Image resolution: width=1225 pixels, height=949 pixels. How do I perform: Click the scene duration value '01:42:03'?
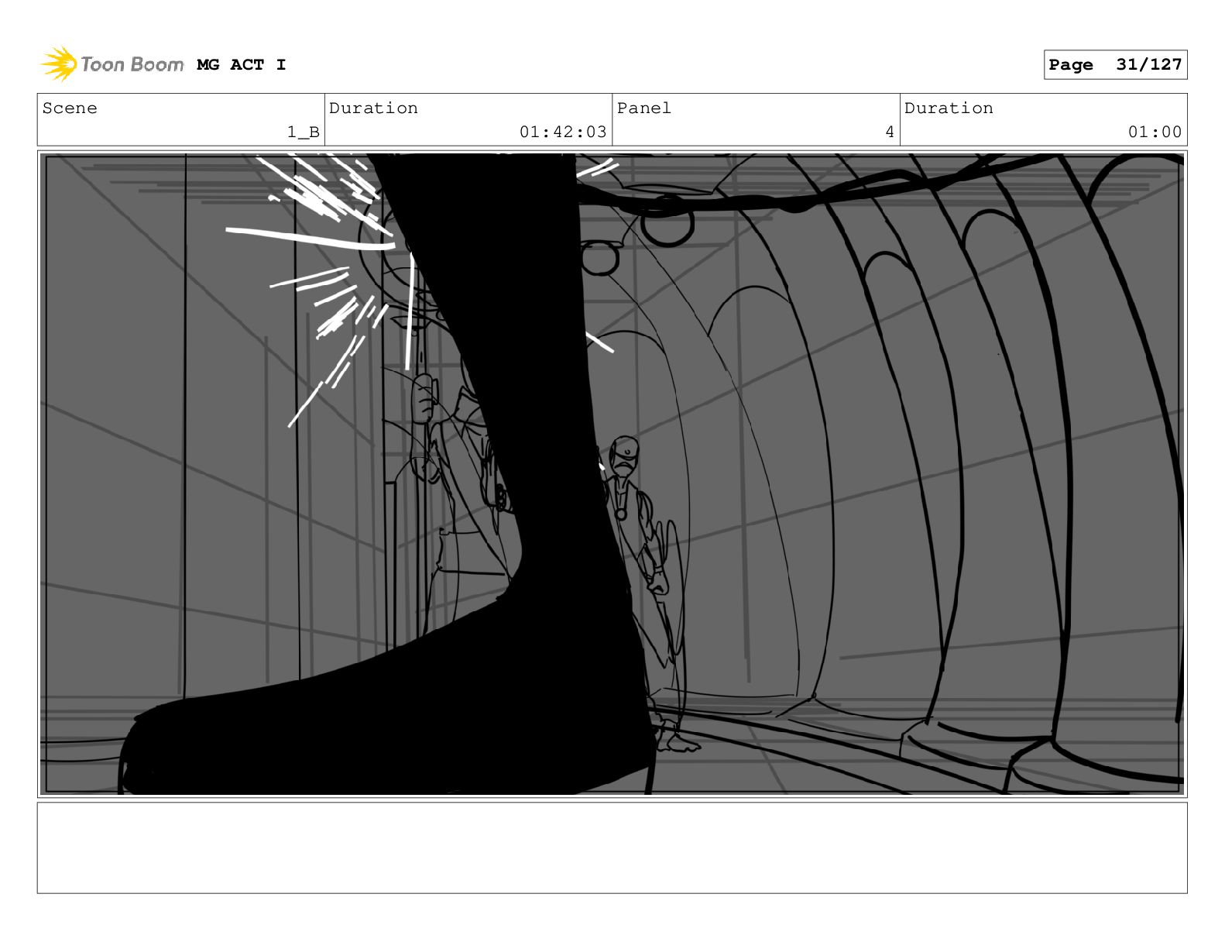(563, 132)
